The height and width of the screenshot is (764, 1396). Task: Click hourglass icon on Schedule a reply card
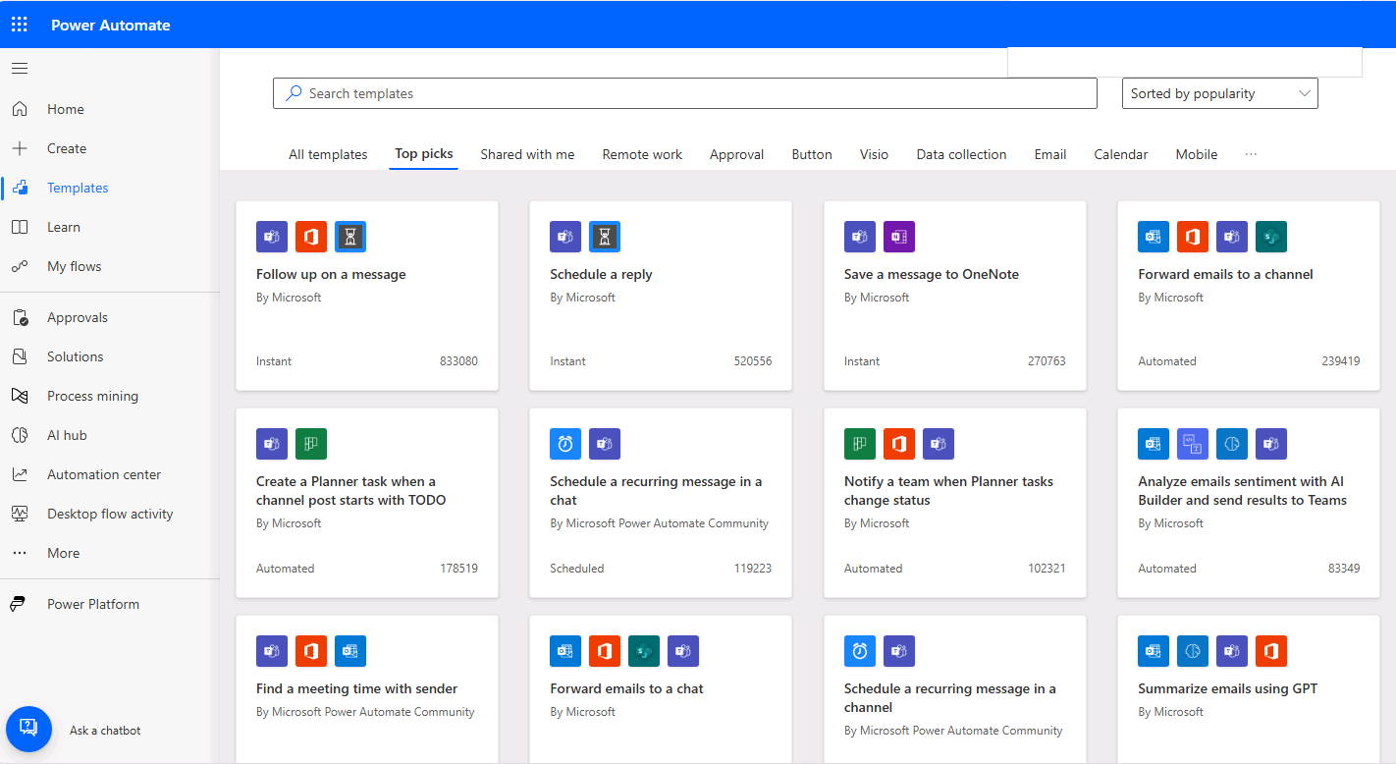pyautogui.click(x=605, y=237)
